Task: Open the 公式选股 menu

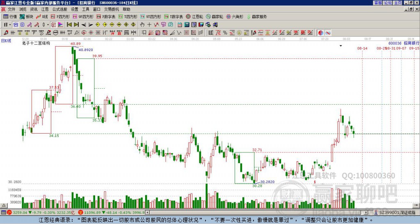Action: (x=60, y=9)
